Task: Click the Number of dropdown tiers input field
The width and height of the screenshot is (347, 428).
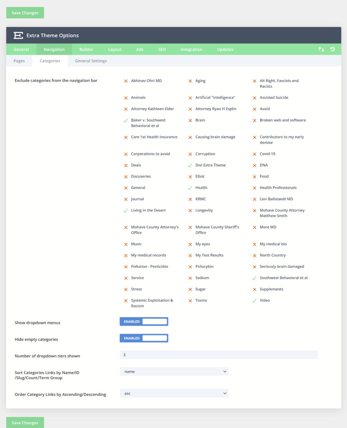Action: tap(218, 355)
